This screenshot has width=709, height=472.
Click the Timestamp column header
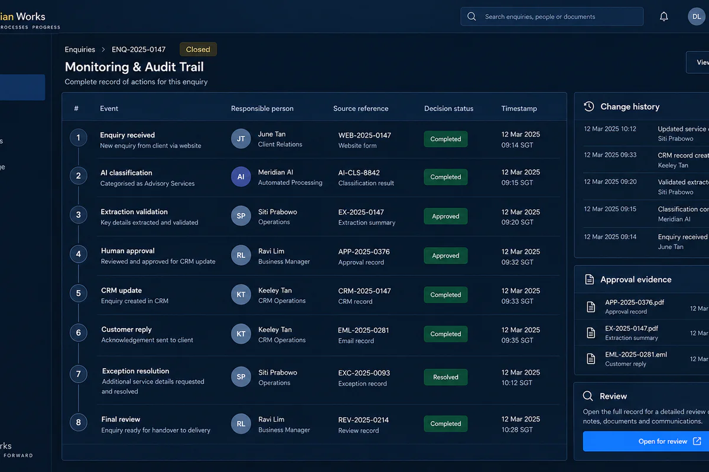tap(519, 109)
